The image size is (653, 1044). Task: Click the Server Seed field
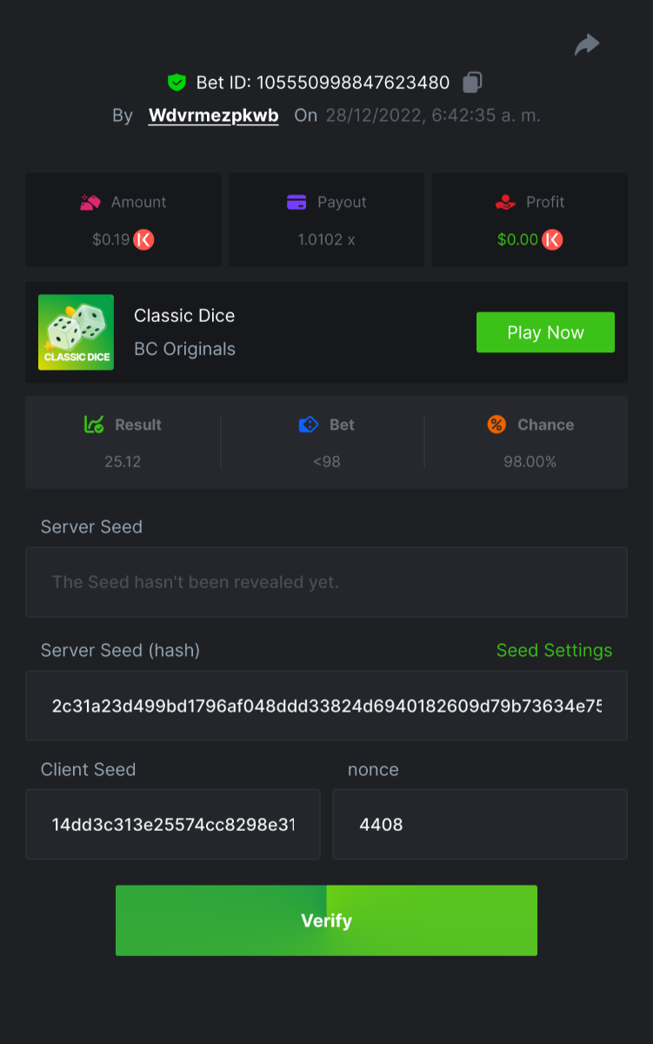coord(326,582)
